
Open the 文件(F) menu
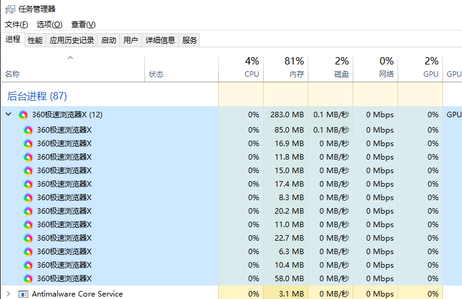coord(17,25)
